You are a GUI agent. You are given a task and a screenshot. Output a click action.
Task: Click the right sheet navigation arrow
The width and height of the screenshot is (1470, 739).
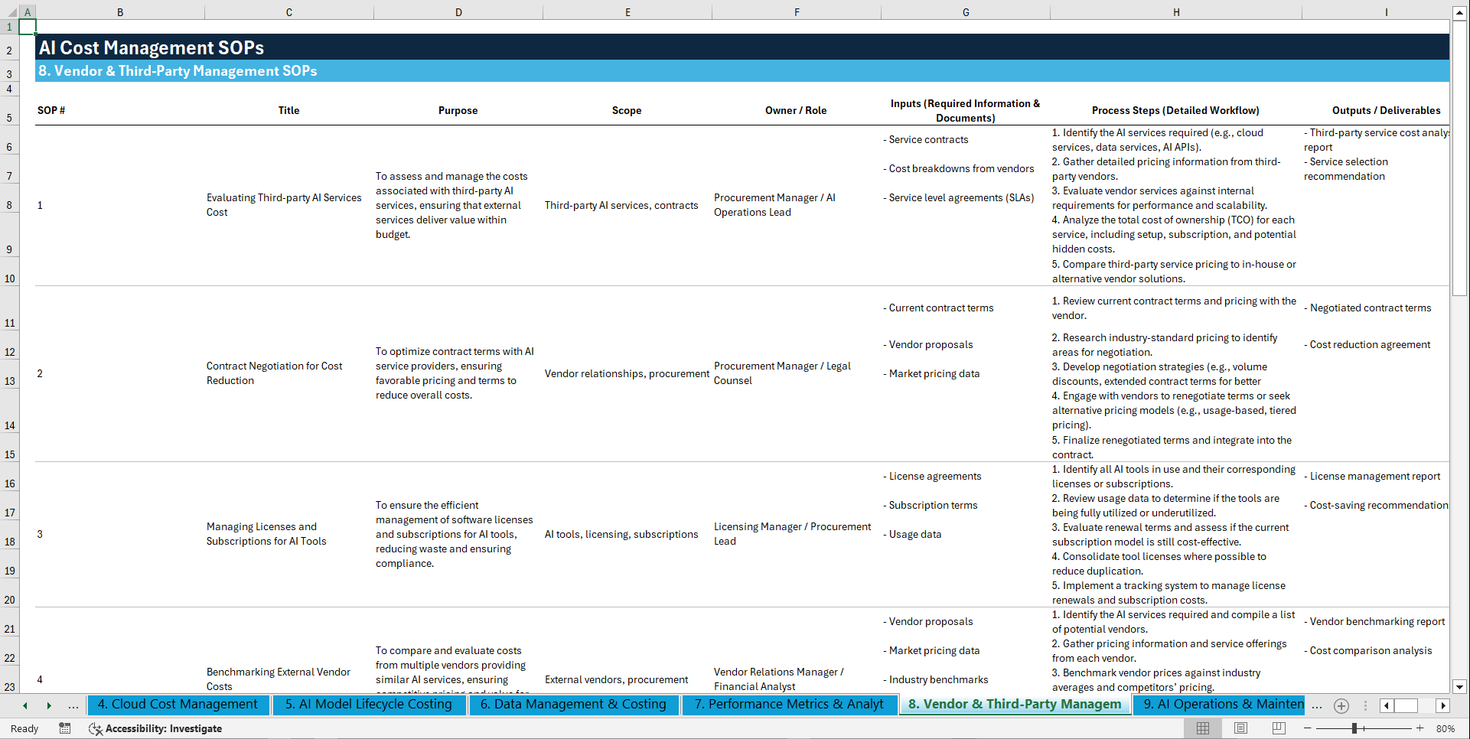coord(49,705)
